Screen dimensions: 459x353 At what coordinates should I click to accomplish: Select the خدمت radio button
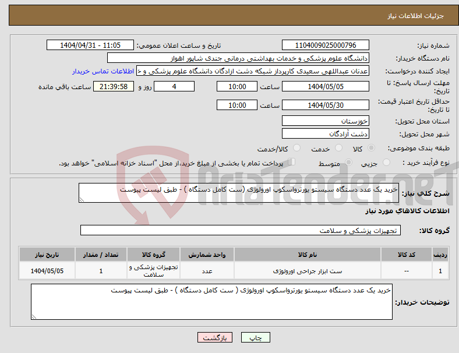338,148
